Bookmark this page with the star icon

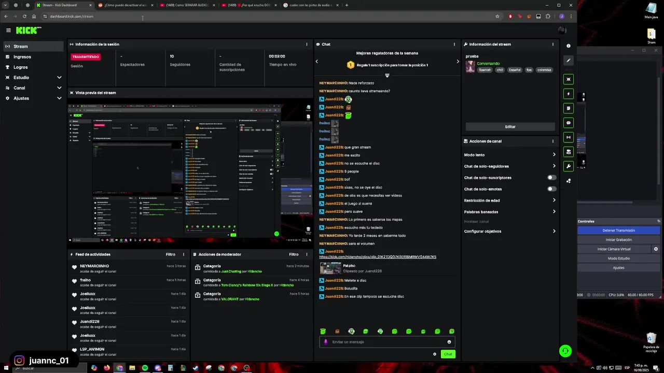(497, 16)
